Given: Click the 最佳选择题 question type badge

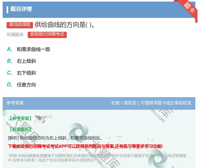Looking at the screenshot, I should tap(20, 25).
